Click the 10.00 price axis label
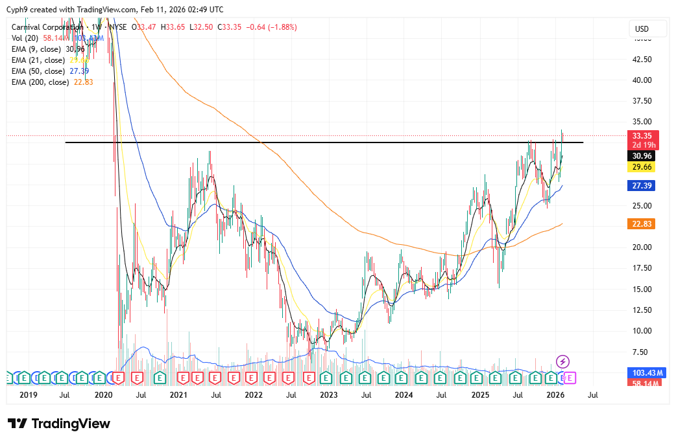The height and width of the screenshot is (443, 676). 642,331
